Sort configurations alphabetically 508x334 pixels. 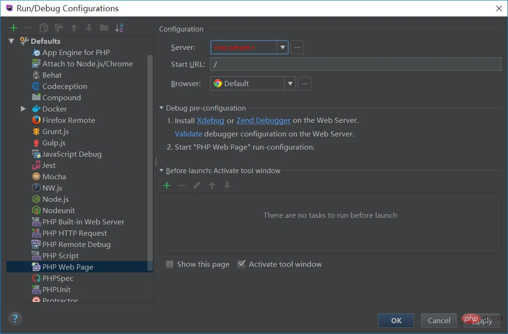(x=119, y=28)
